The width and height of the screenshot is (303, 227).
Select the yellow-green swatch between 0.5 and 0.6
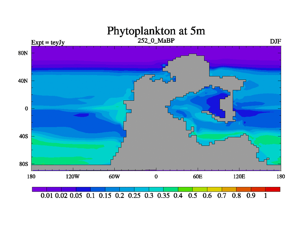[200, 189]
